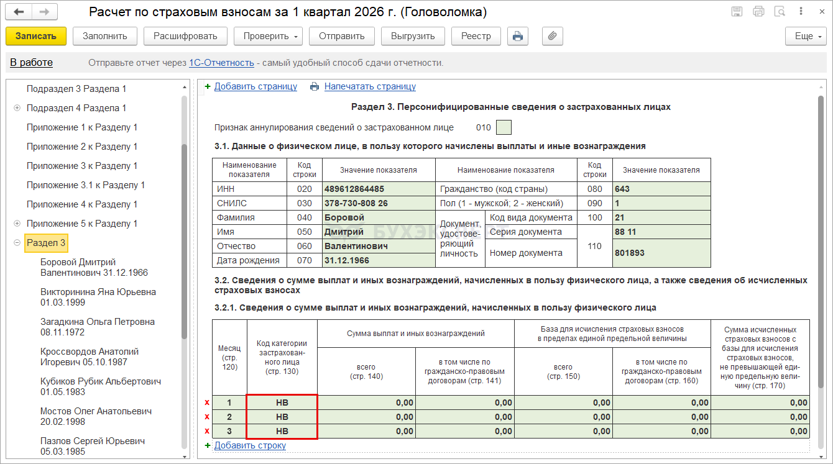Click the forward navigation arrow
Viewport: 833px width, 464px height.
coord(44,12)
